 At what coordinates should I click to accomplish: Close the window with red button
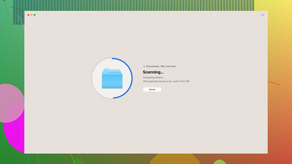click(x=28, y=15)
